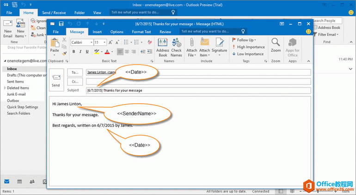Expand the Deleted Items folder

5,88
